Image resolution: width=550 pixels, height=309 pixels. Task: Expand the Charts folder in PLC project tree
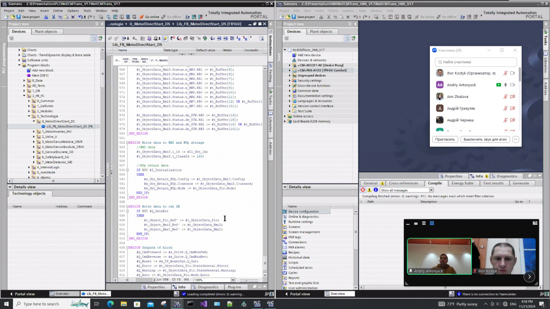tap(20, 50)
